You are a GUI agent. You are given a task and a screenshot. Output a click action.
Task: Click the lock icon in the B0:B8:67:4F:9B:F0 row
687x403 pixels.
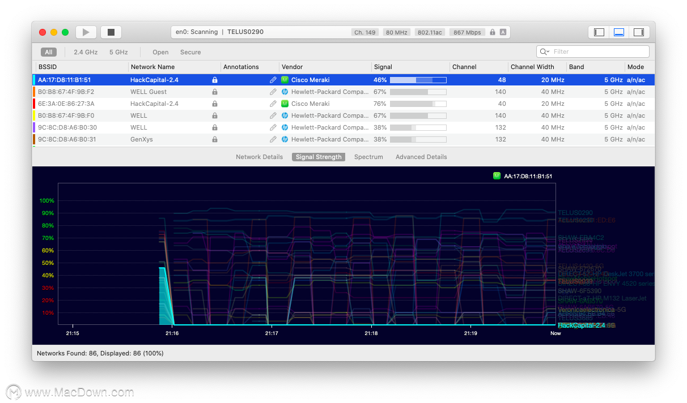click(215, 115)
